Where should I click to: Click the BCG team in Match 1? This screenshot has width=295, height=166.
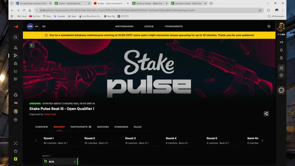[x=60, y=162]
